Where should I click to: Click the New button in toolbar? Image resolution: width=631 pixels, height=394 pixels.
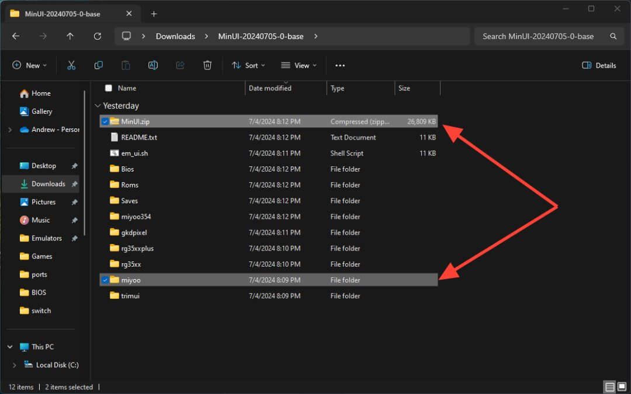click(x=29, y=65)
